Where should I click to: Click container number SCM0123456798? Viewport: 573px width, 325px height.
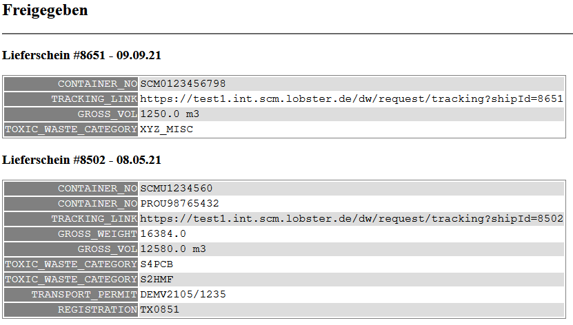[x=183, y=84]
